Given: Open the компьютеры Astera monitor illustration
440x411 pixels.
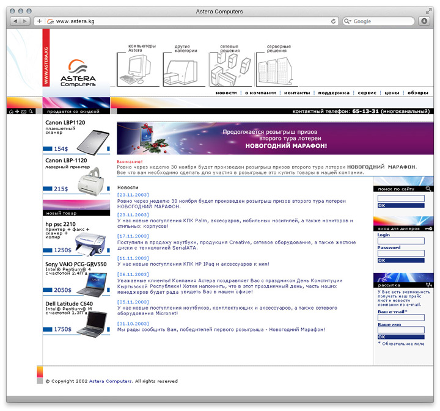Looking at the screenshot, I should coord(136,70).
